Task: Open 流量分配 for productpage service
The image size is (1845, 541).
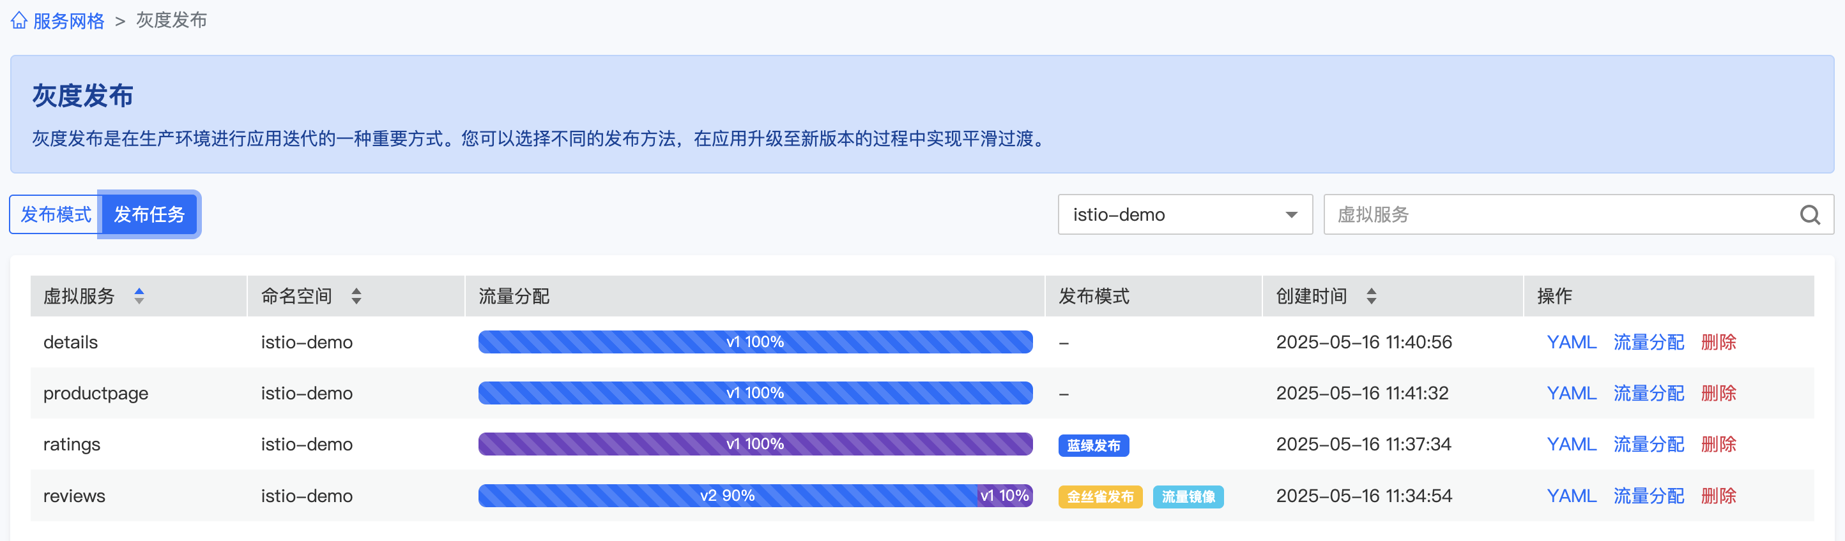Action: pyautogui.click(x=1648, y=393)
